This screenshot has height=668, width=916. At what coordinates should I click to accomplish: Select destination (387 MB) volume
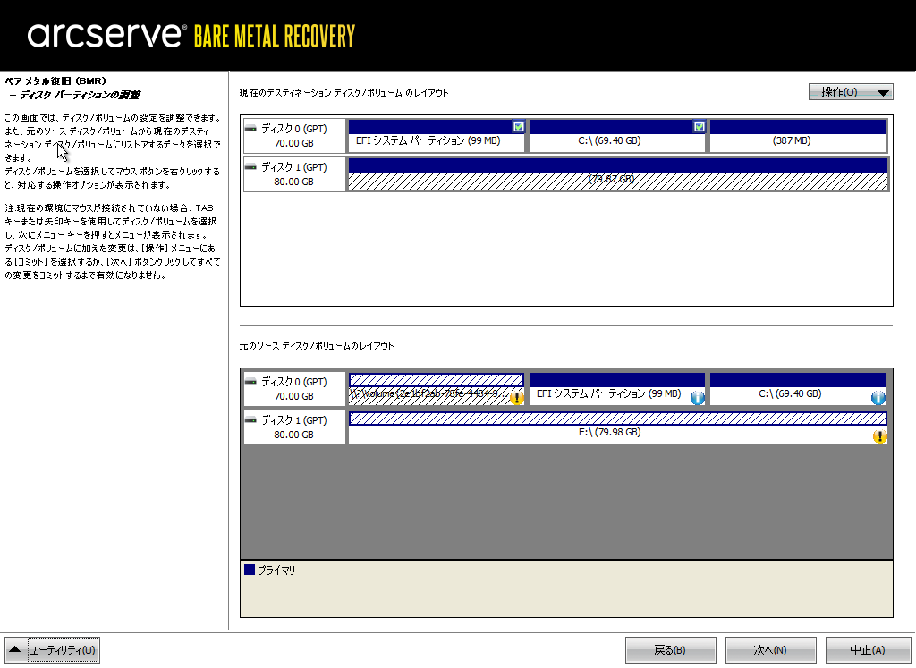tap(798, 135)
